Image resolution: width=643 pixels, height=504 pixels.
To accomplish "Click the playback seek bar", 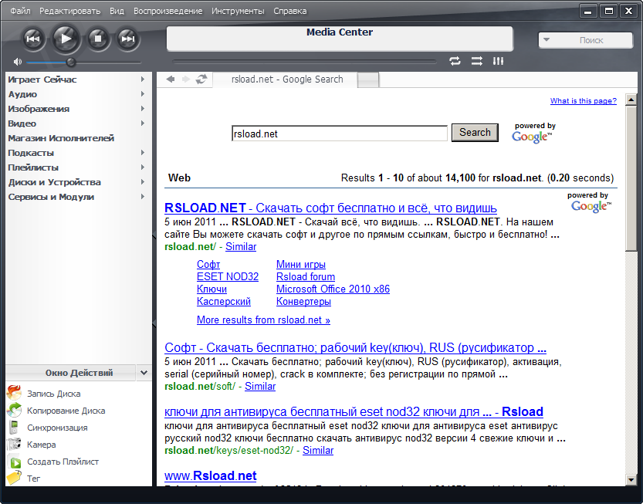I will pyautogui.click(x=304, y=62).
